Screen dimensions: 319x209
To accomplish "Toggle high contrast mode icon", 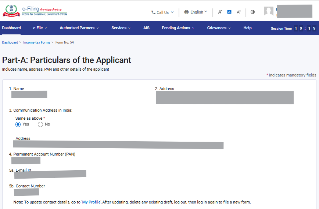I will (252, 12).
